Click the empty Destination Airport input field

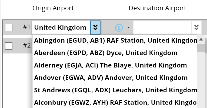click(x=162, y=28)
